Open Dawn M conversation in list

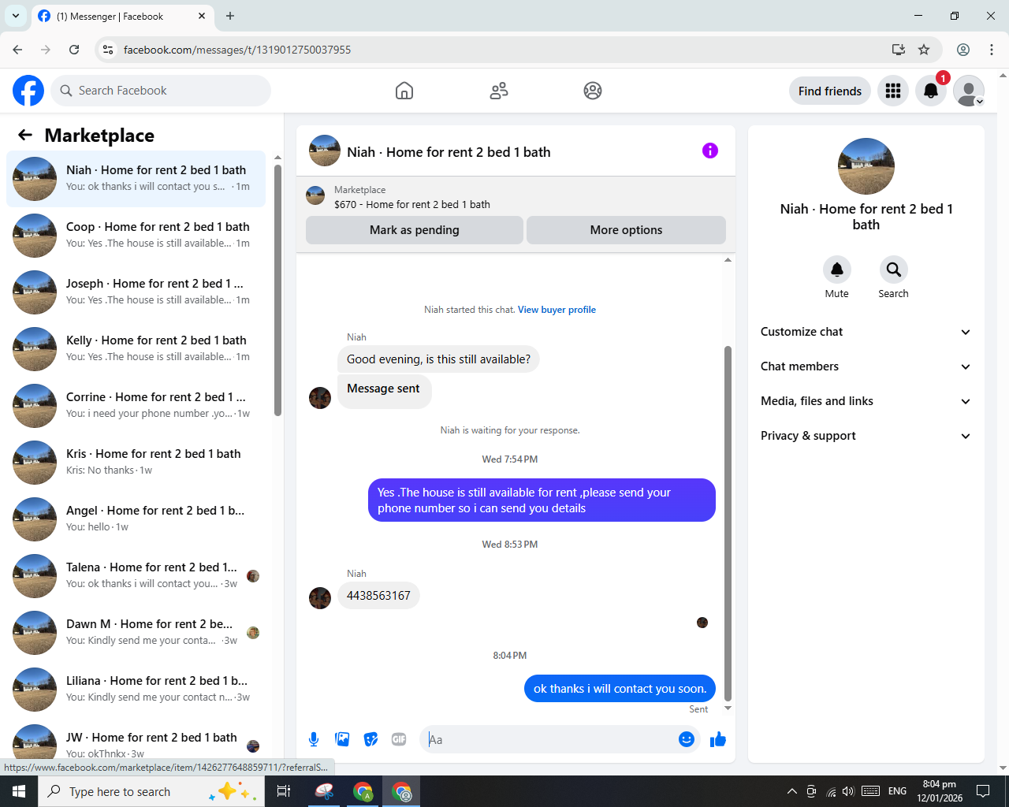[x=136, y=633]
